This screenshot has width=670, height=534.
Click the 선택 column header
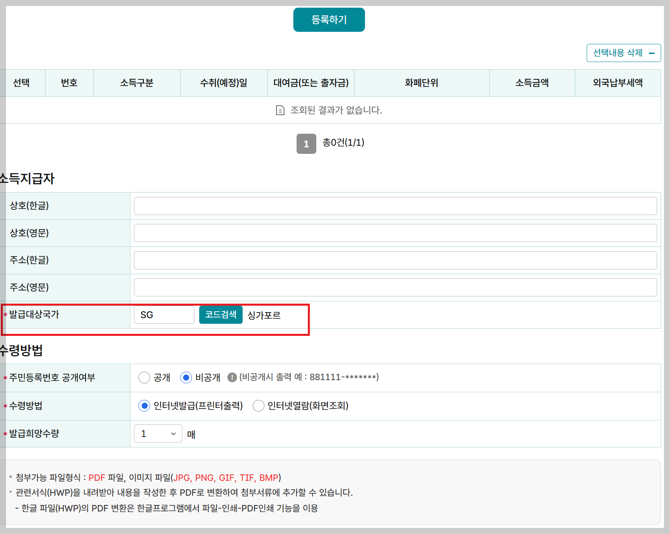22,83
